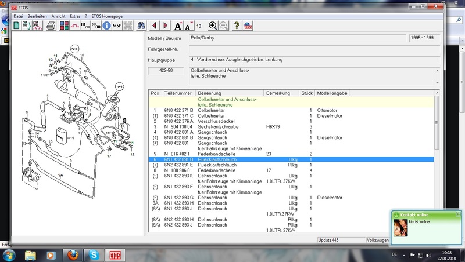Select highlighted row 6N1 422 891 B Ruecklaufschlauch
Screen dimensions: 465x262
(x=291, y=159)
